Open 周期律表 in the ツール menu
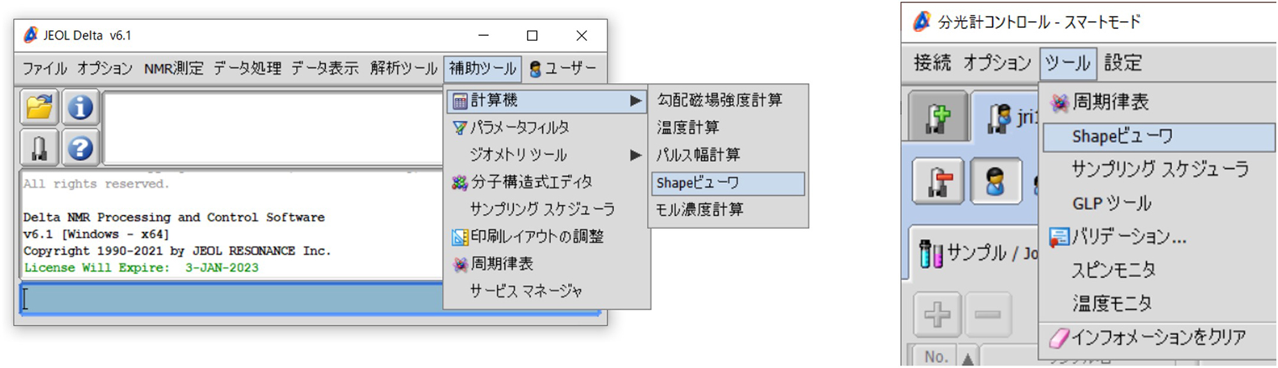The image size is (1278, 368). click(1110, 102)
